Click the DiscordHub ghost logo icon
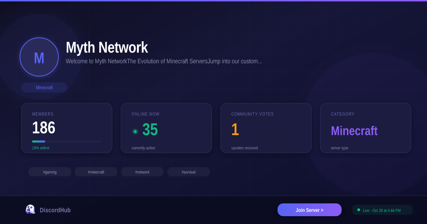427x224 pixels. 30,209
